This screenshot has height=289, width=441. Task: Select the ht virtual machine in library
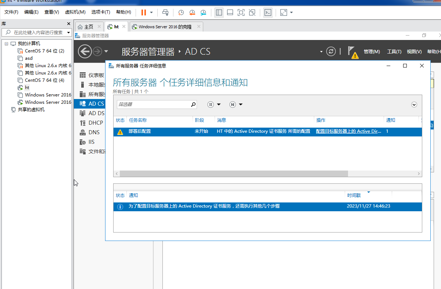[x=27, y=88]
